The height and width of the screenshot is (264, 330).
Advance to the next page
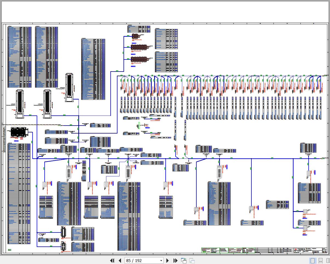point(168,260)
